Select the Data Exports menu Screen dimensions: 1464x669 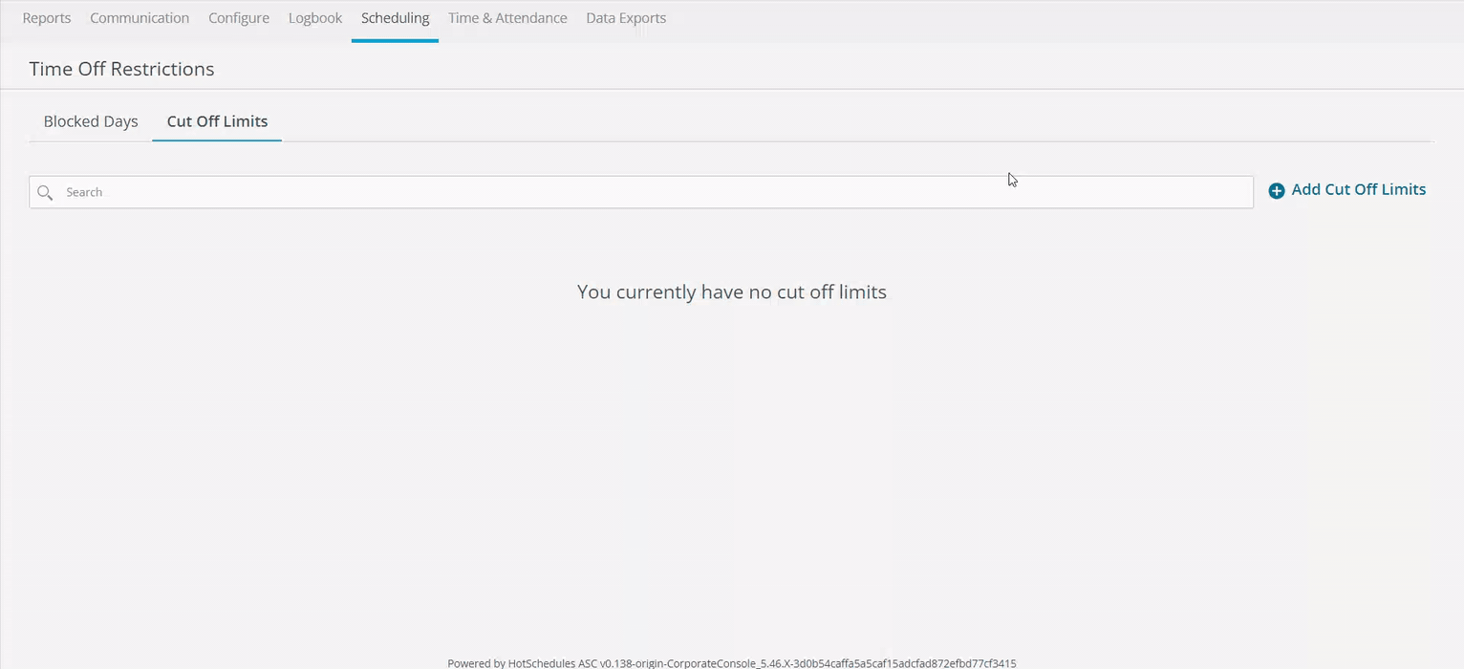click(626, 18)
